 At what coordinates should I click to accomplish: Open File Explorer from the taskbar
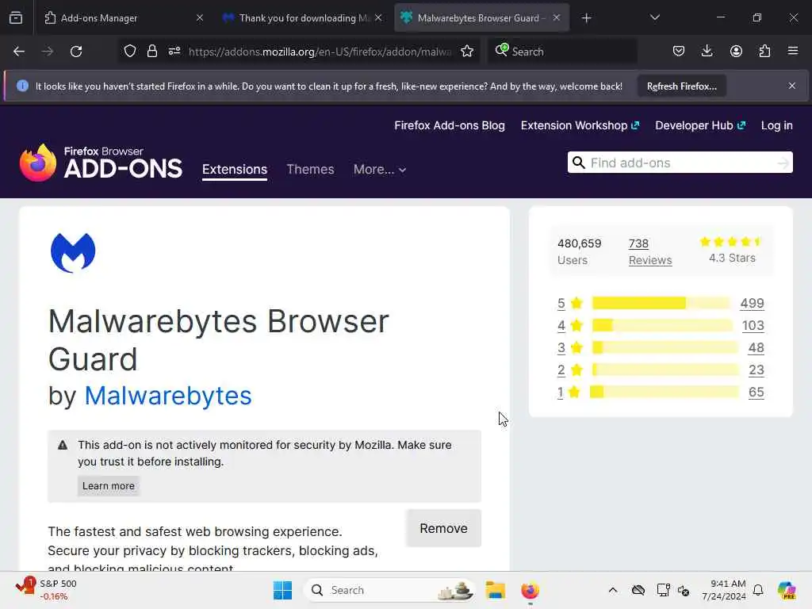coord(495,590)
